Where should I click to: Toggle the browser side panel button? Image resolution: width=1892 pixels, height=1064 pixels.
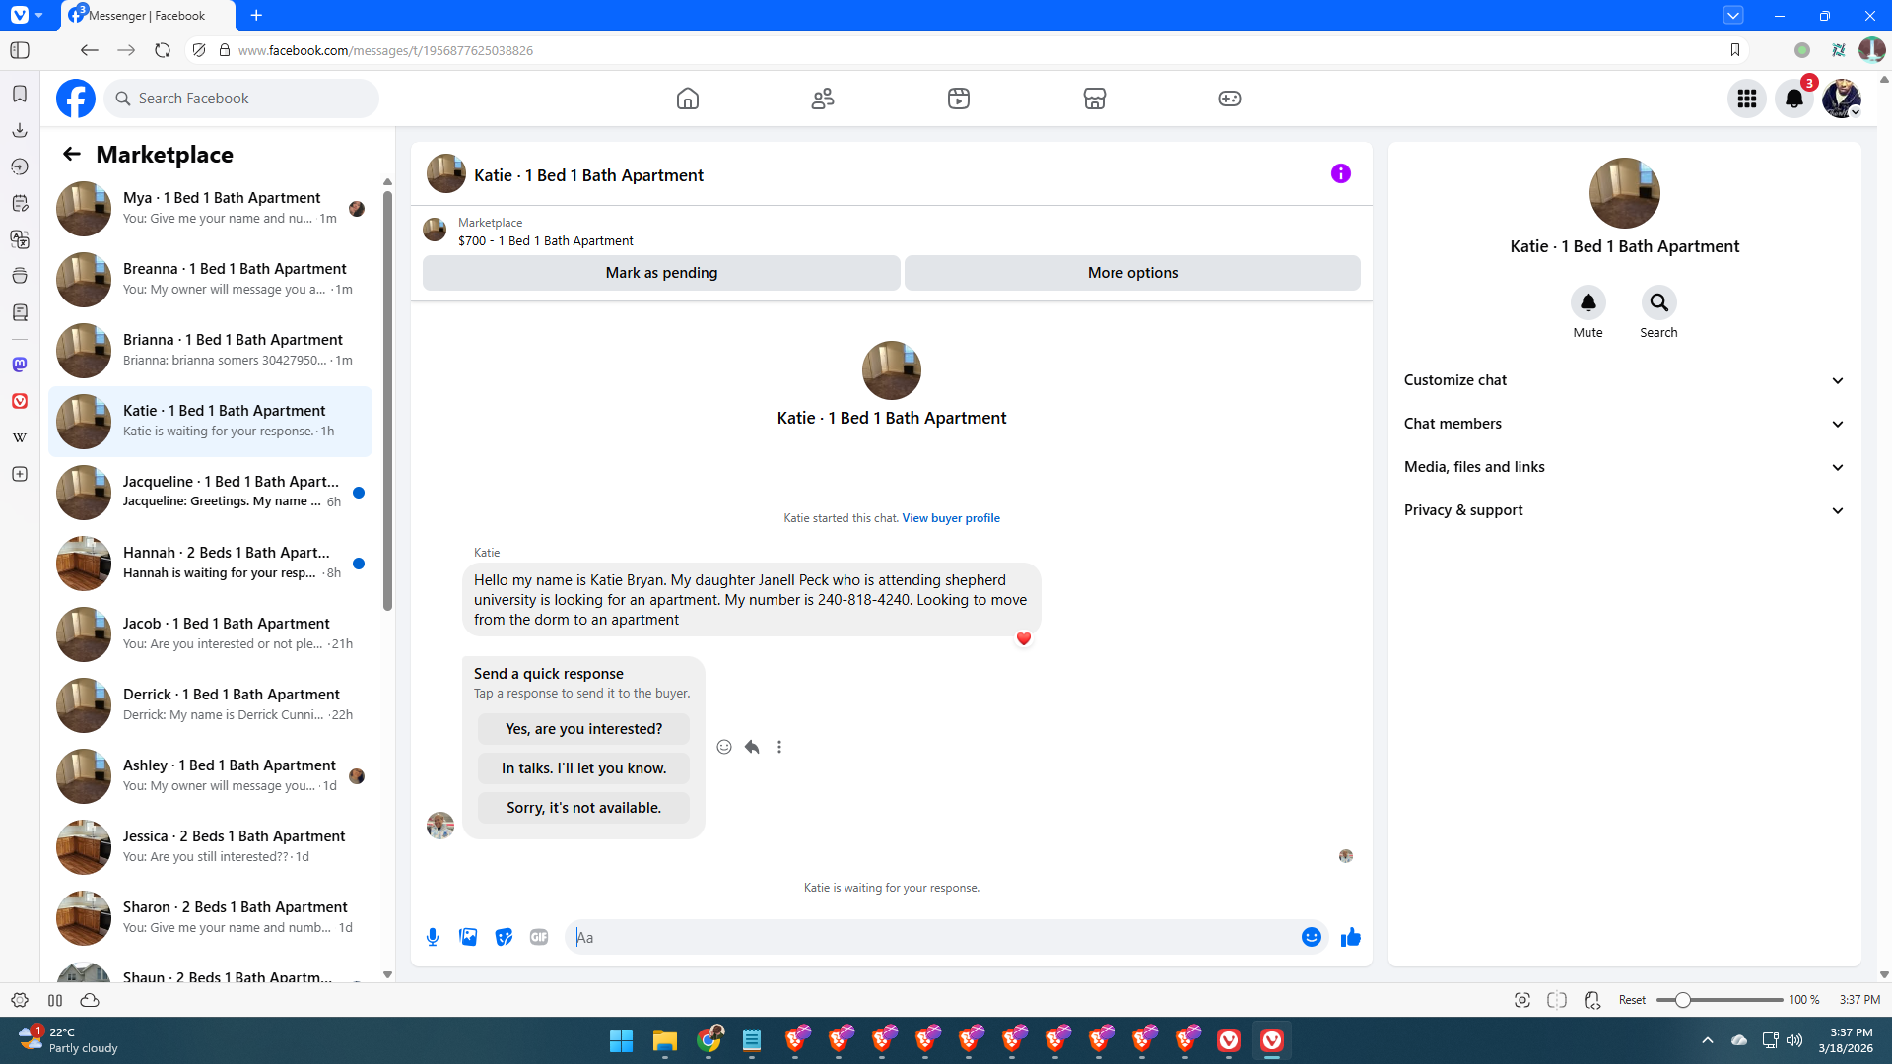click(20, 50)
